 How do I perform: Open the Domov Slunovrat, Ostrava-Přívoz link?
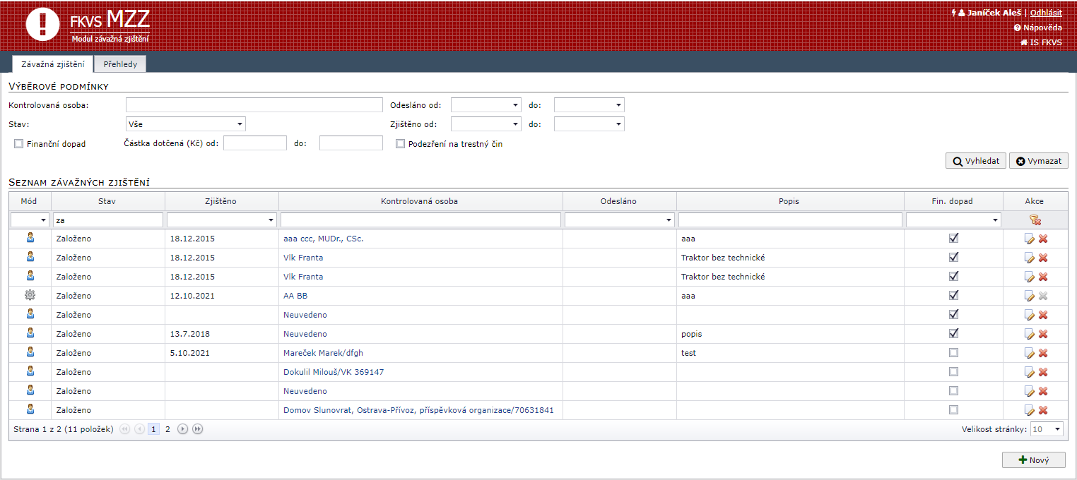pyautogui.click(x=418, y=410)
